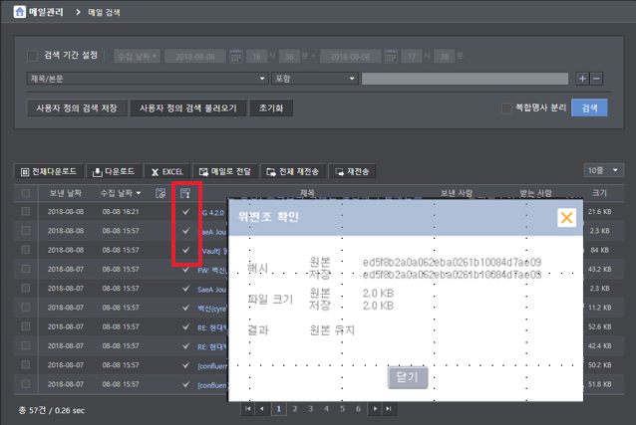This screenshot has height=425, width=636.
Task: Click tamper checkmark in 43.2 KB row
Action: pyautogui.click(x=185, y=269)
